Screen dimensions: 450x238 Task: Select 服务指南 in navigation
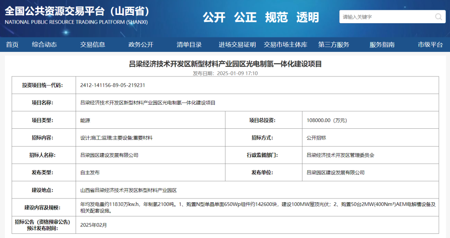[x=382, y=44]
